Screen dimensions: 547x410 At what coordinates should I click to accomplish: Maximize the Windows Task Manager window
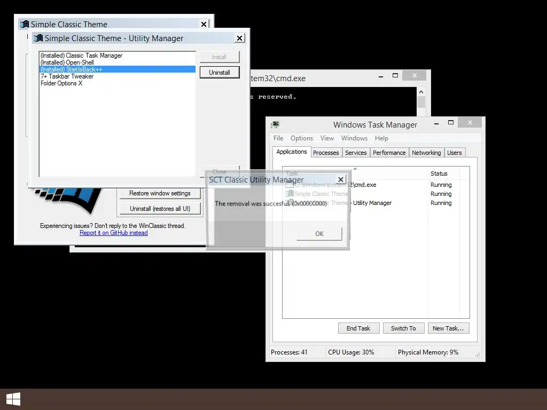point(450,123)
